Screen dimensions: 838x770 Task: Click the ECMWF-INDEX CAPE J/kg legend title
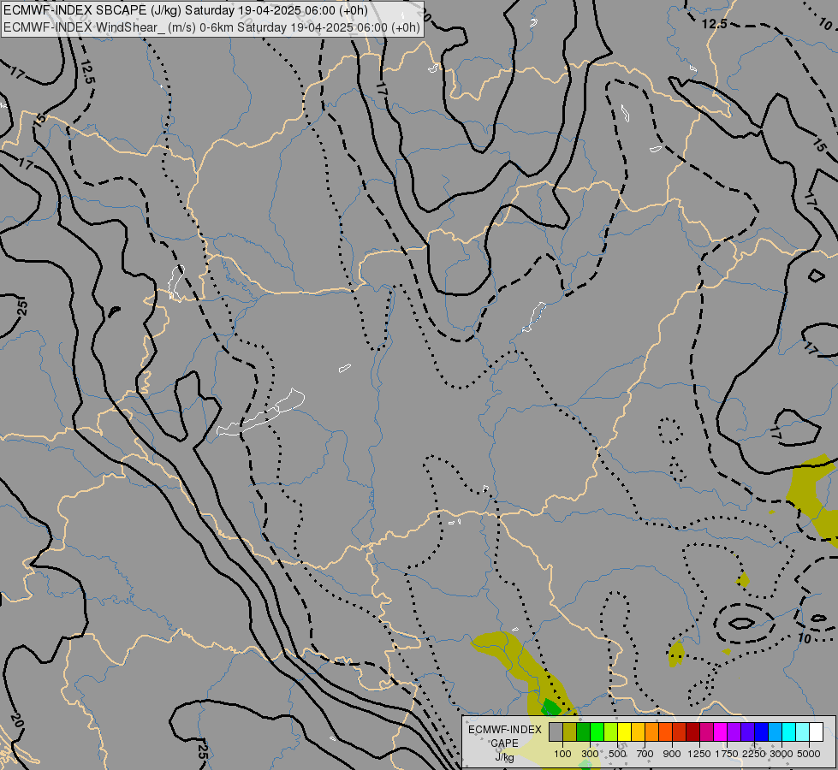pyautogui.click(x=504, y=743)
